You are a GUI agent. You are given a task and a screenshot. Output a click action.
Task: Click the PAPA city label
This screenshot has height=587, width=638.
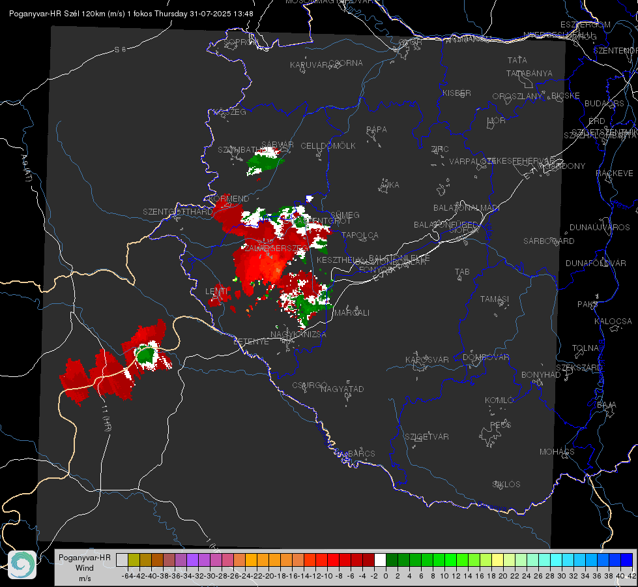(x=377, y=130)
